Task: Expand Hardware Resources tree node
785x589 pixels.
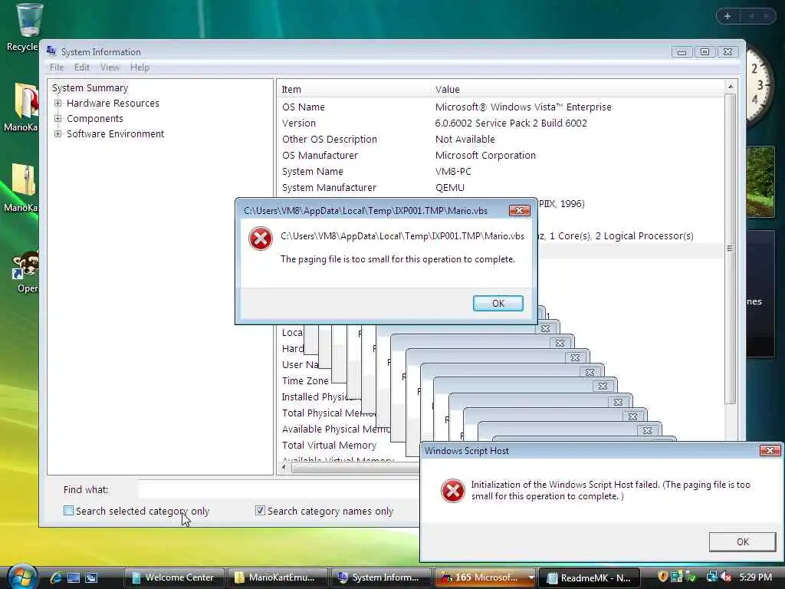Action: pyautogui.click(x=58, y=104)
